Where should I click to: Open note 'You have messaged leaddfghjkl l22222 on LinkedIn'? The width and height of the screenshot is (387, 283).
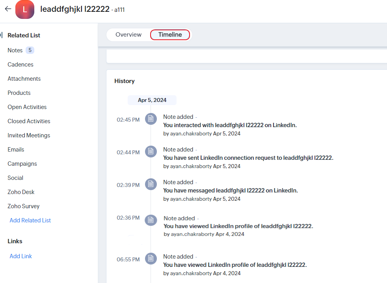230,191
